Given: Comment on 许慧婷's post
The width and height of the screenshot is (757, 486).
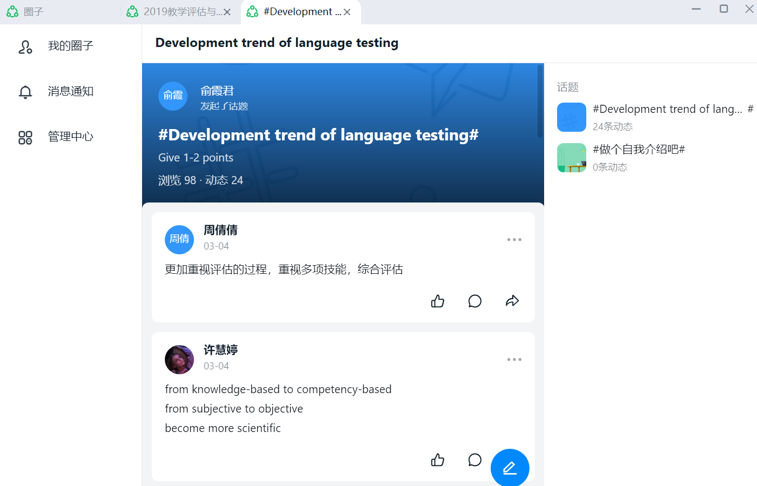Looking at the screenshot, I should click(474, 460).
